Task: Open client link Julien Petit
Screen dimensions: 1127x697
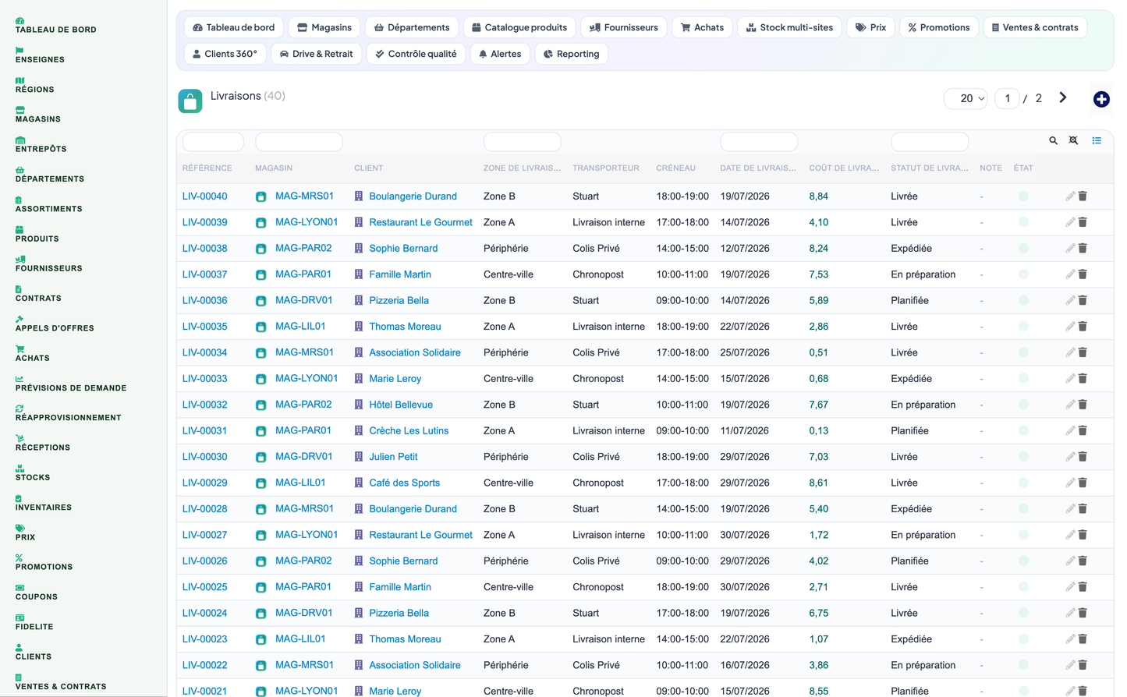Action: tap(393, 457)
